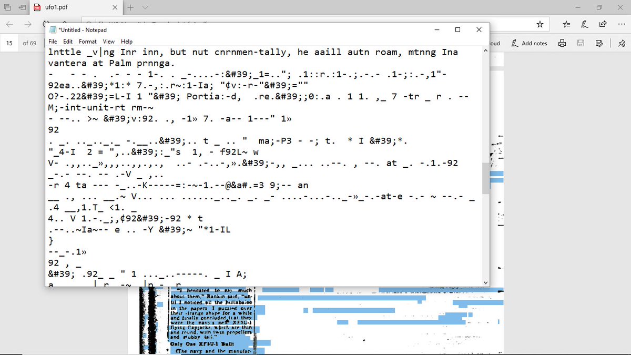Print the PDF document
Screen dimensions: 631x355
click(x=562, y=43)
